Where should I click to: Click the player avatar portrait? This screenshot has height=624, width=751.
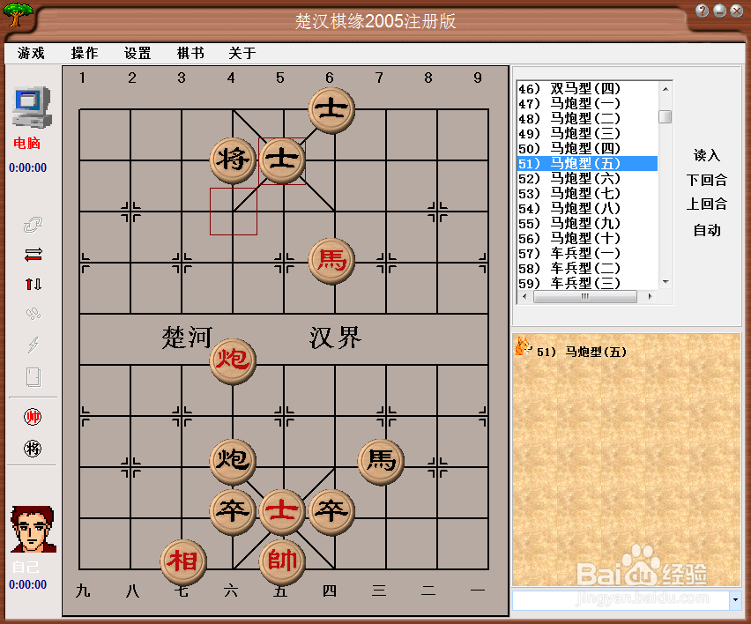[x=33, y=530]
